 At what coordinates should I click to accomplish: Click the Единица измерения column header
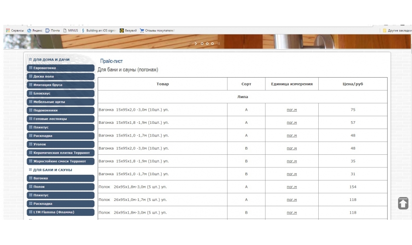coord(292,84)
